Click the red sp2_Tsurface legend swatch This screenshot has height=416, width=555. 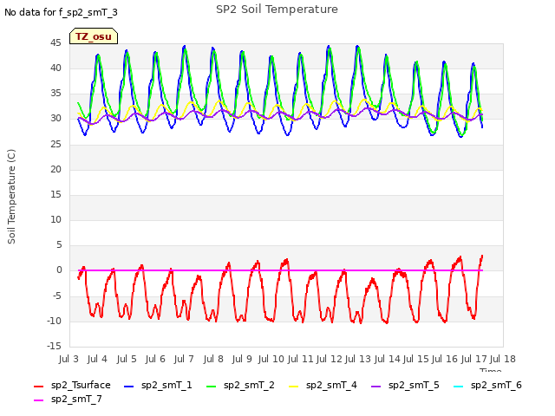click(x=38, y=387)
